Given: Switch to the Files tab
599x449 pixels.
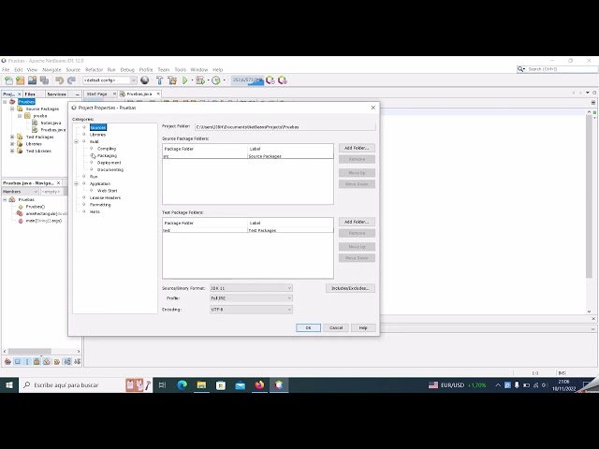Looking at the screenshot, I should pos(30,94).
